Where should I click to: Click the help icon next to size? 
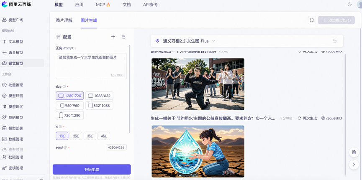pyautogui.click(x=64, y=86)
